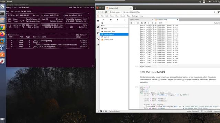
Task: Show the File Browser sidebar panel
Action: coord(98,20)
